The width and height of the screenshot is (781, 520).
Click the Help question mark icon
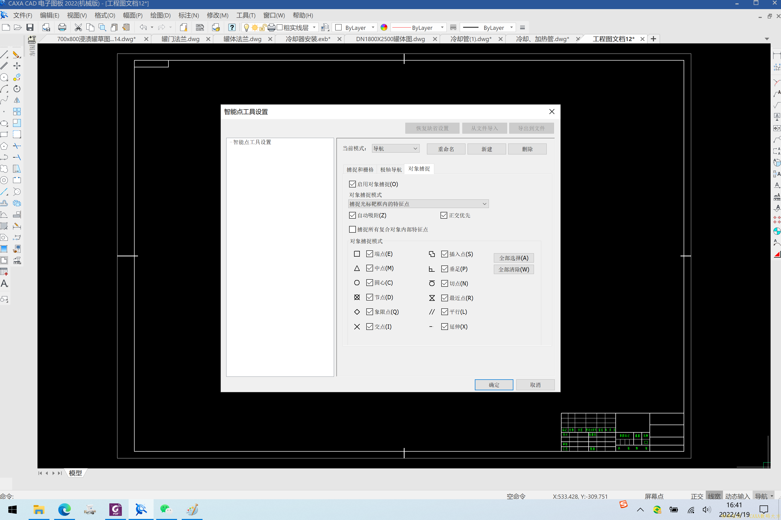(232, 28)
